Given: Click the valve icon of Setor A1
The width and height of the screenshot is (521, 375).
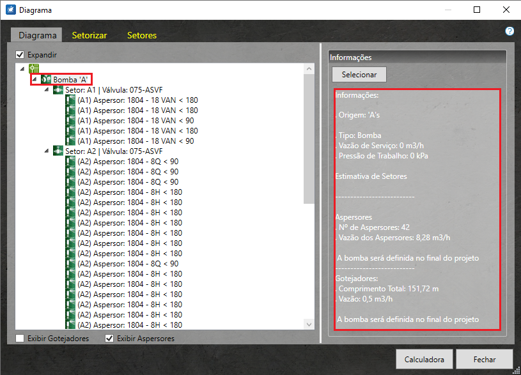Looking at the screenshot, I should coord(58,90).
